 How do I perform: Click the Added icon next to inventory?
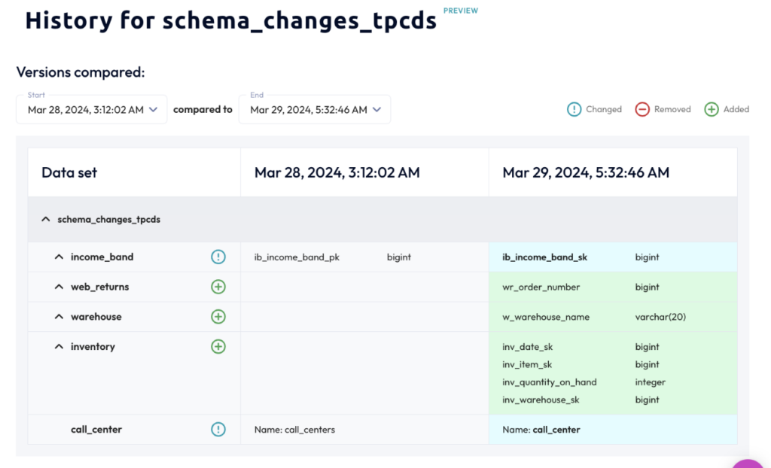(218, 346)
